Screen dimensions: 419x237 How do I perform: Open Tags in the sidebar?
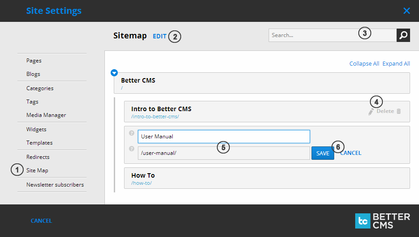tap(32, 101)
